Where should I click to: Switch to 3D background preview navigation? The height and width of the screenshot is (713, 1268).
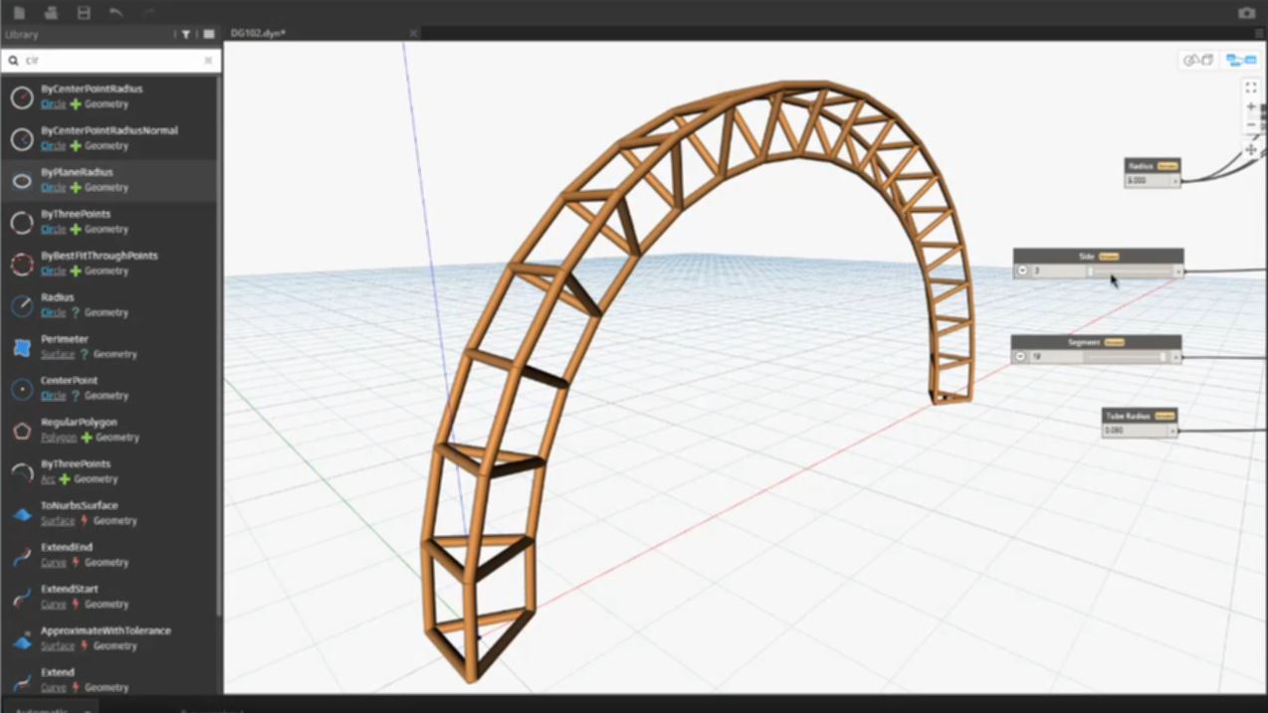(x=1197, y=61)
